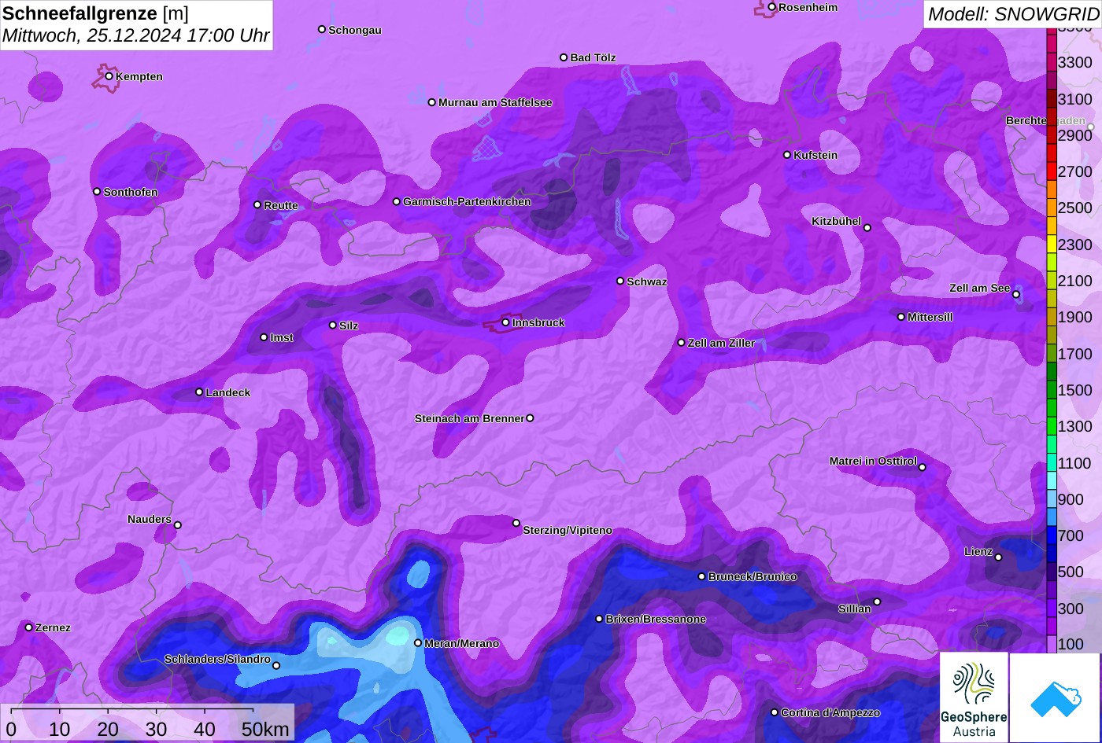Click the light purple 100 legend color
This screenshot has height=743, width=1102.
1051,644
